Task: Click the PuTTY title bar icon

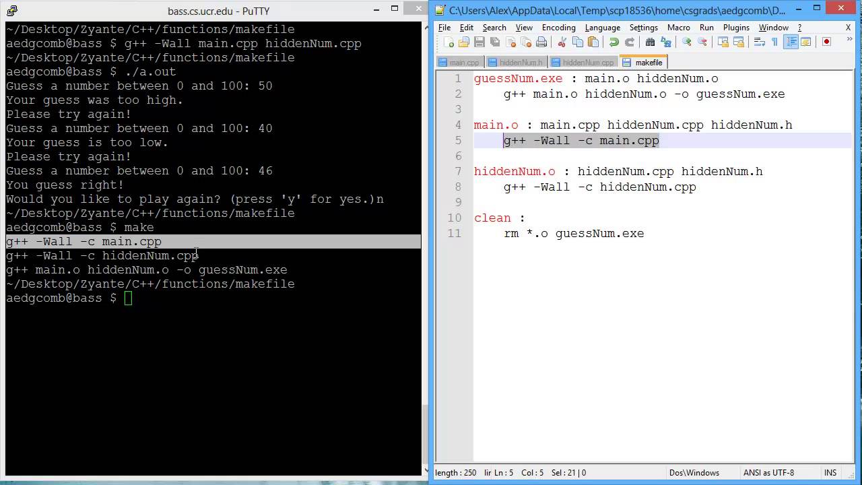Action: [11, 11]
